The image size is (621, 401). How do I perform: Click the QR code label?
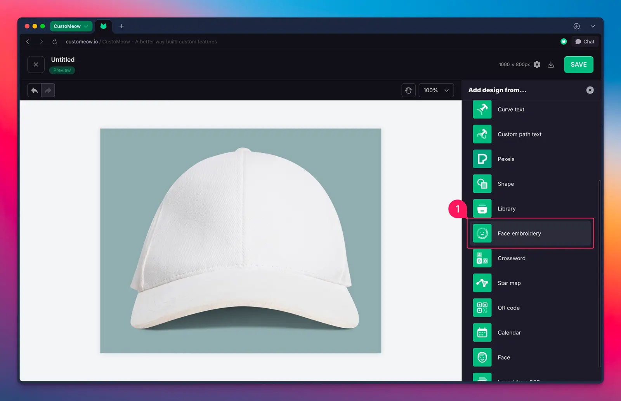click(508, 308)
